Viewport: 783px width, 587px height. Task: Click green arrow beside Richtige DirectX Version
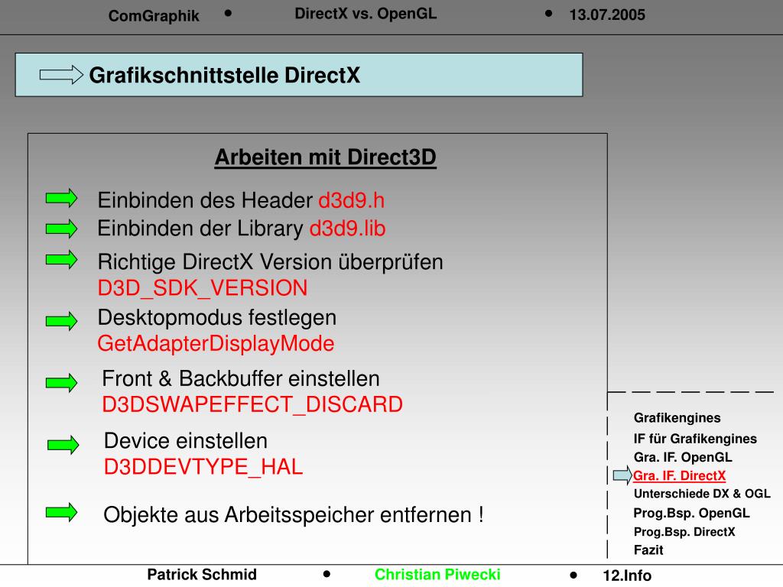click(x=61, y=260)
